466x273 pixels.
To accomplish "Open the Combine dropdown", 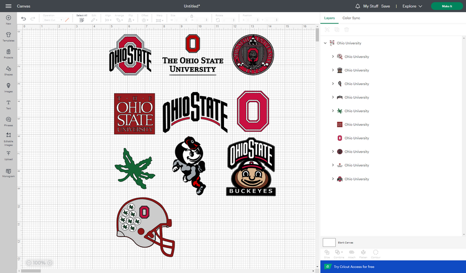I will point(339,254).
